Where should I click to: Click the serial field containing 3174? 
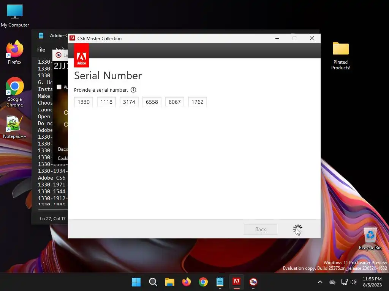point(129,102)
